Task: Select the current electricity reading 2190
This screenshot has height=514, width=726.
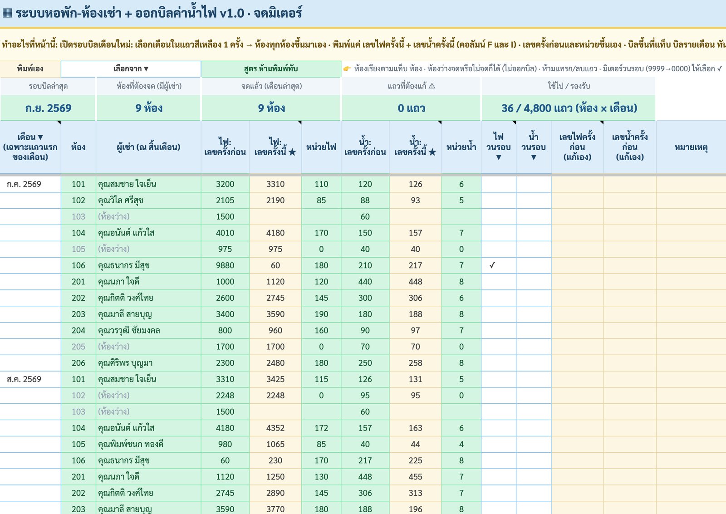Action: pos(275,201)
